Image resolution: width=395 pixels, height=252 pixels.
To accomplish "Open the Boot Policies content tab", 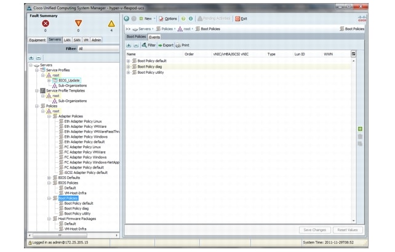I will click(136, 37).
